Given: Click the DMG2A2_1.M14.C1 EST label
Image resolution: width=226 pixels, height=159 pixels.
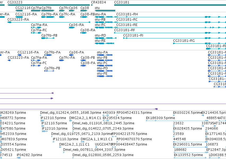Looking at the screenshot, I should tap(85, 118).
